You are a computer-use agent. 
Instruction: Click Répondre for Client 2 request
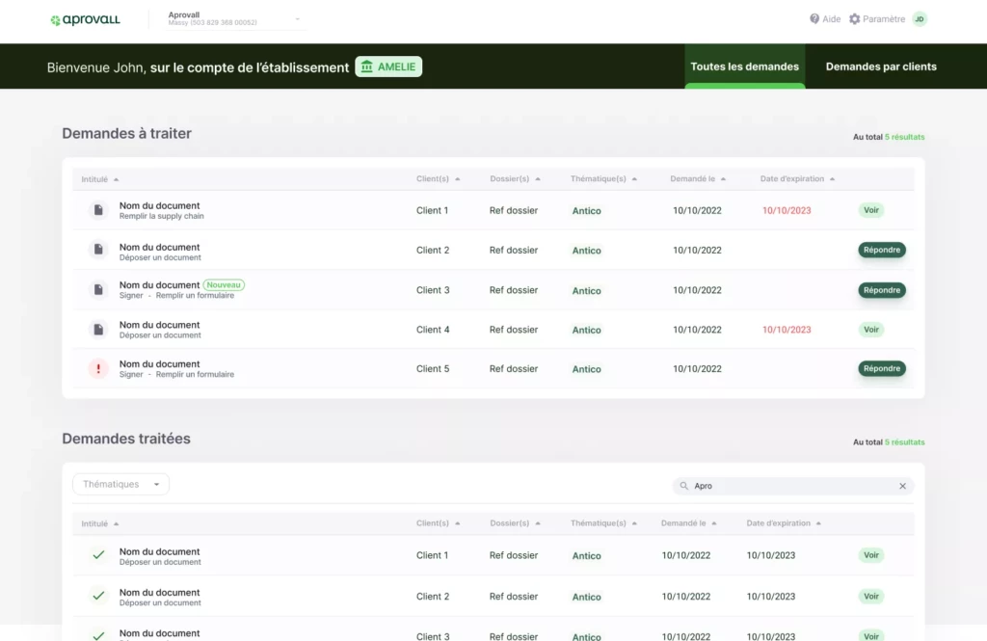point(881,251)
